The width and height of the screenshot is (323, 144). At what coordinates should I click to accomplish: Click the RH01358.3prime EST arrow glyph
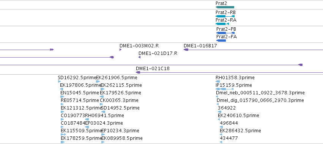pyautogui.click(x=217, y=81)
